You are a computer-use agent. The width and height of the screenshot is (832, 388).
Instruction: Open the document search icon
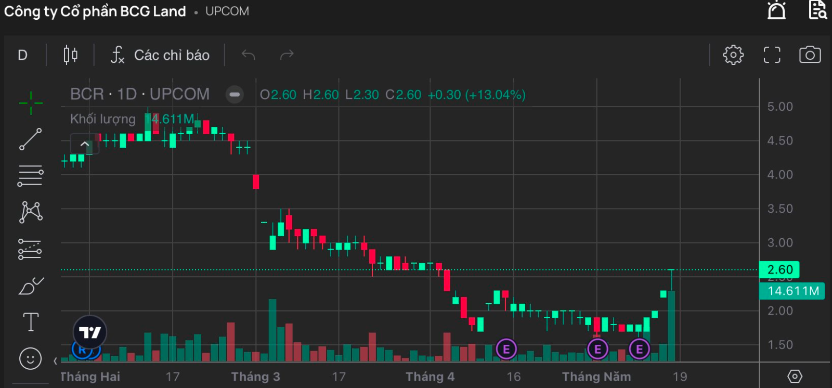[x=818, y=10]
